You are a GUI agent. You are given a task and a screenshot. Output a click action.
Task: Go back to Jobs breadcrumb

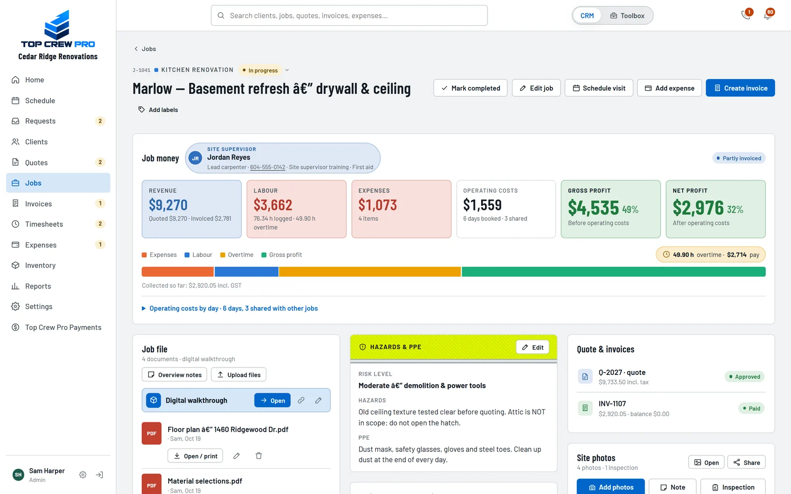point(145,49)
